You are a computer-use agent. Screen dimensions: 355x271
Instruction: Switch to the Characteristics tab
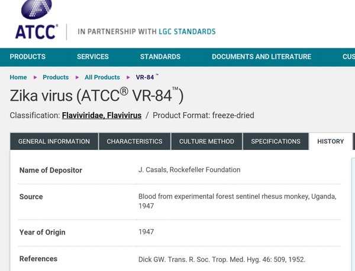point(134,141)
